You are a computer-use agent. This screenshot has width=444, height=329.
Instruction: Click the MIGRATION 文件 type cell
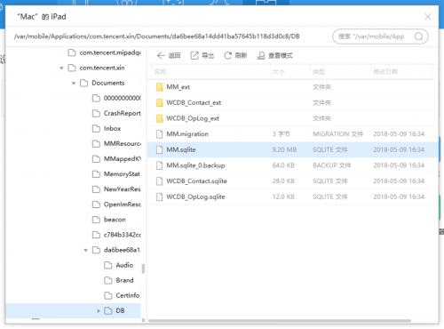click(x=338, y=134)
